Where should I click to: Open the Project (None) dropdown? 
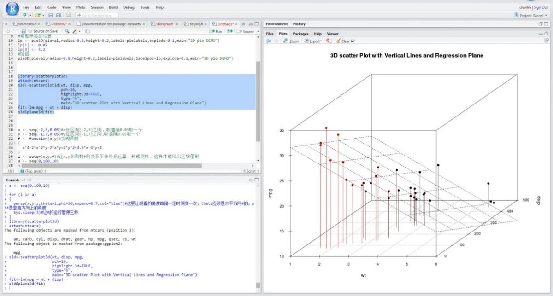pos(533,15)
